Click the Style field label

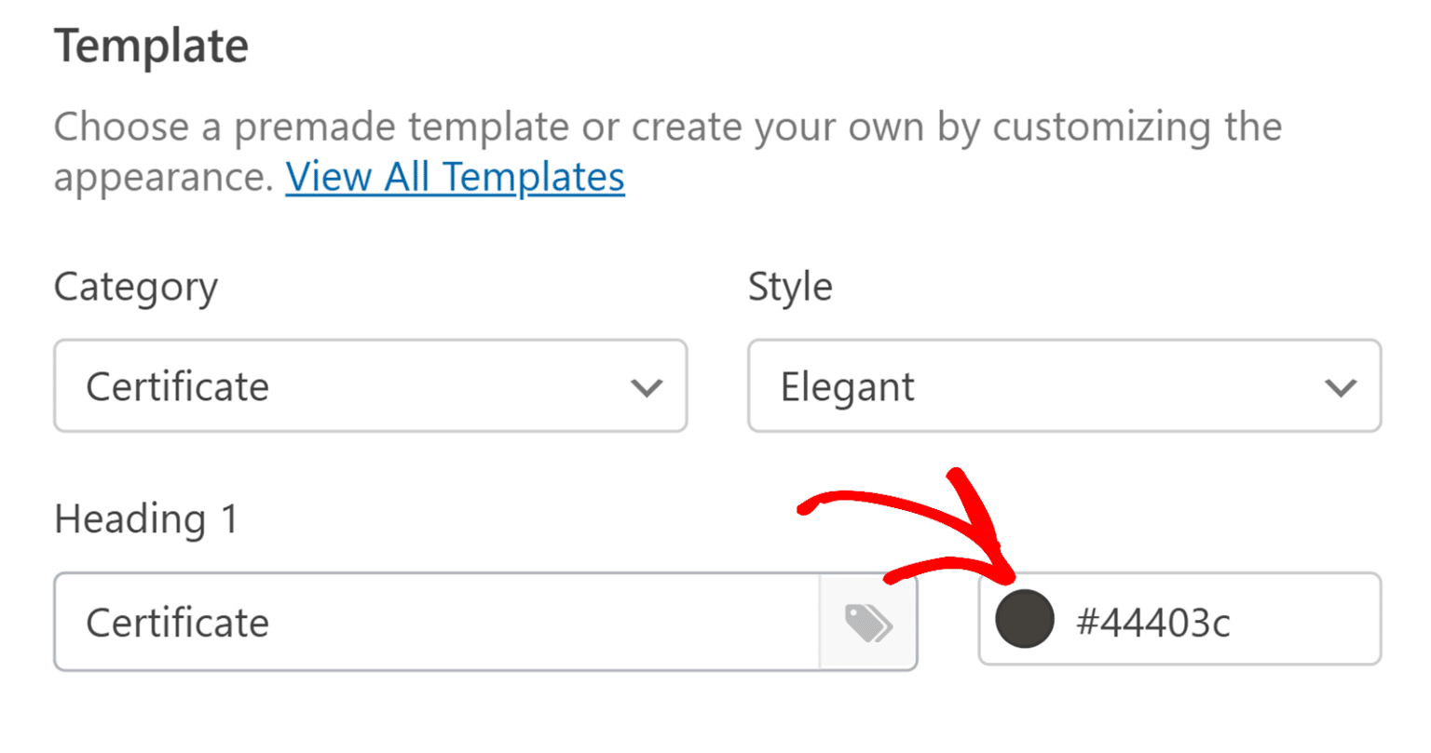790,287
